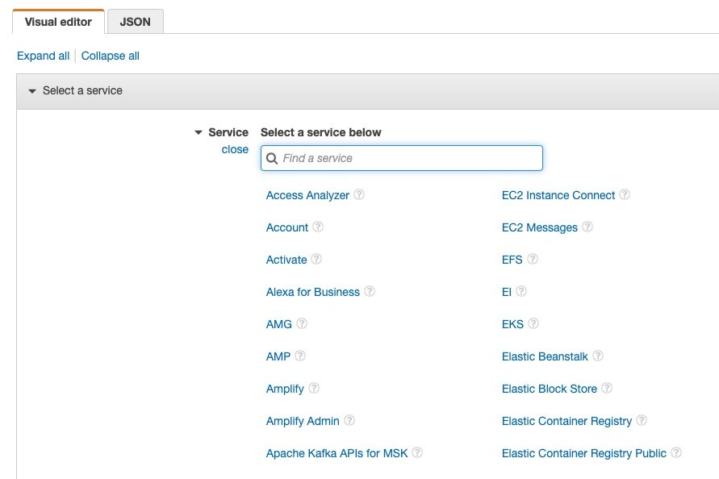This screenshot has width=719, height=479.
Task: Close the service selection list
Action: tap(235, 149)
